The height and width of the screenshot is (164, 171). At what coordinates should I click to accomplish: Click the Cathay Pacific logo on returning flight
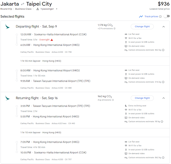point(7,98)
